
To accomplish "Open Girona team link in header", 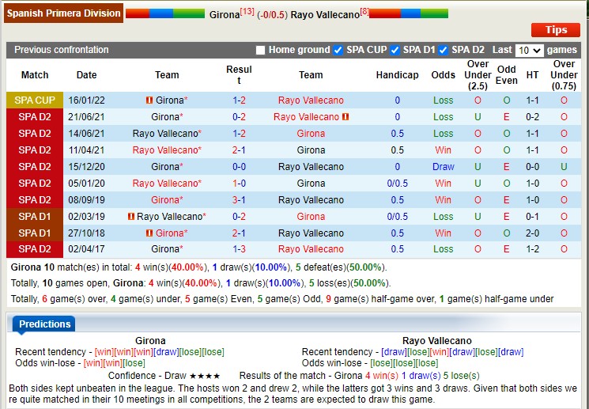I will click(225, 15).
